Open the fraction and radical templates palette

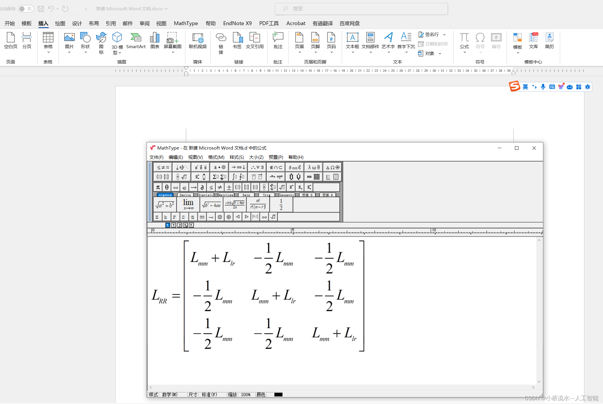(181, 177)
